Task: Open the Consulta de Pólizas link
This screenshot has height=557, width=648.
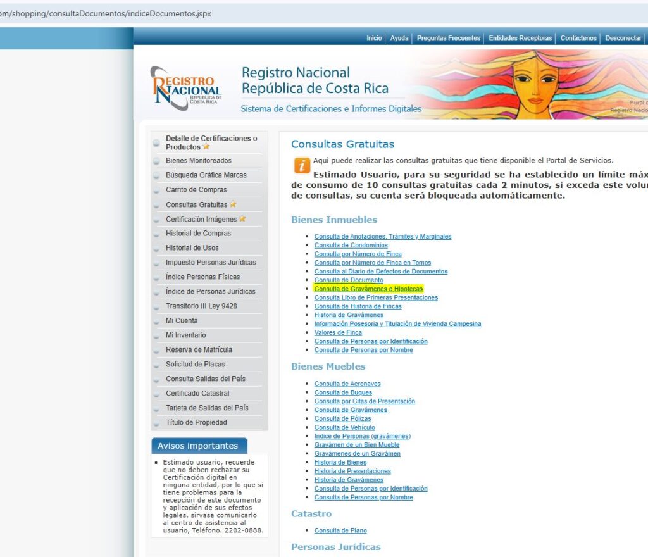Action: 342,418
